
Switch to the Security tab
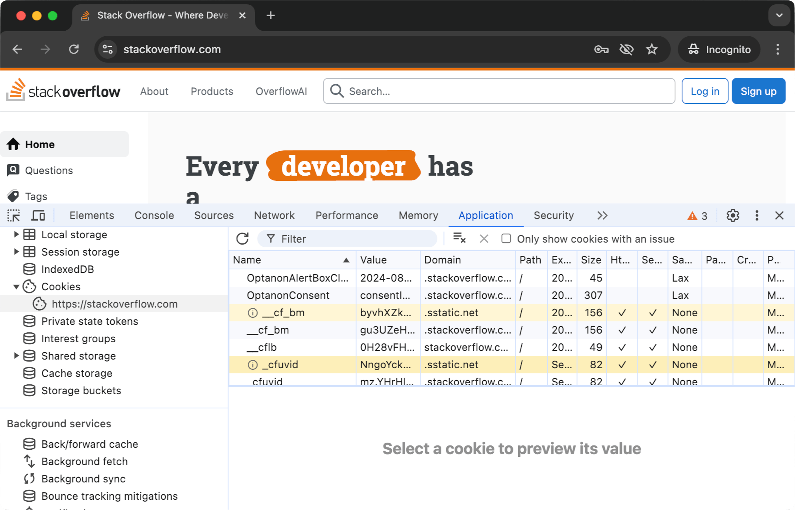(554, 215)
